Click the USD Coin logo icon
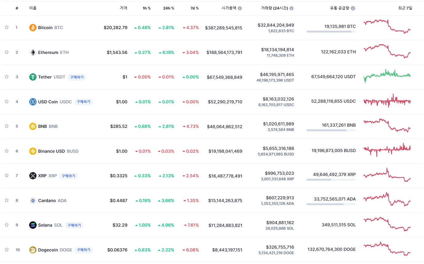 [33, 102]
